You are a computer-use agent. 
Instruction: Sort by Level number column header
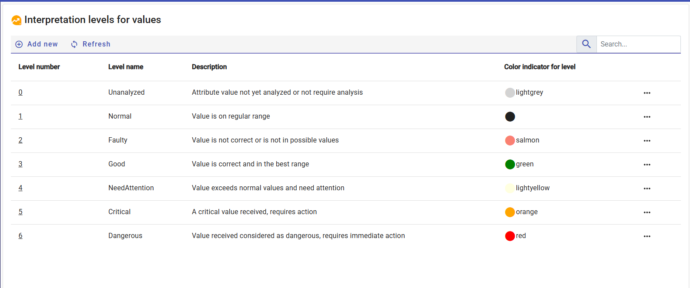coord(39,67)
